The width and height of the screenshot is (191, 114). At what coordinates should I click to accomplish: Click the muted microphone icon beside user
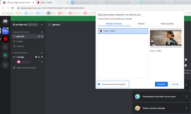pos(42,62)
